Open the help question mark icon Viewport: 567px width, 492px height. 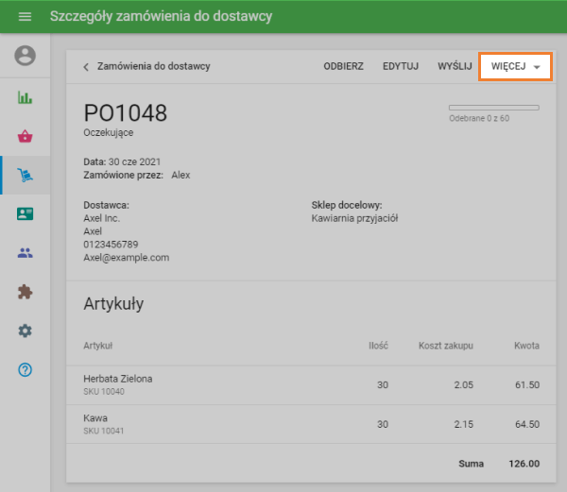[x=25, y=369]
